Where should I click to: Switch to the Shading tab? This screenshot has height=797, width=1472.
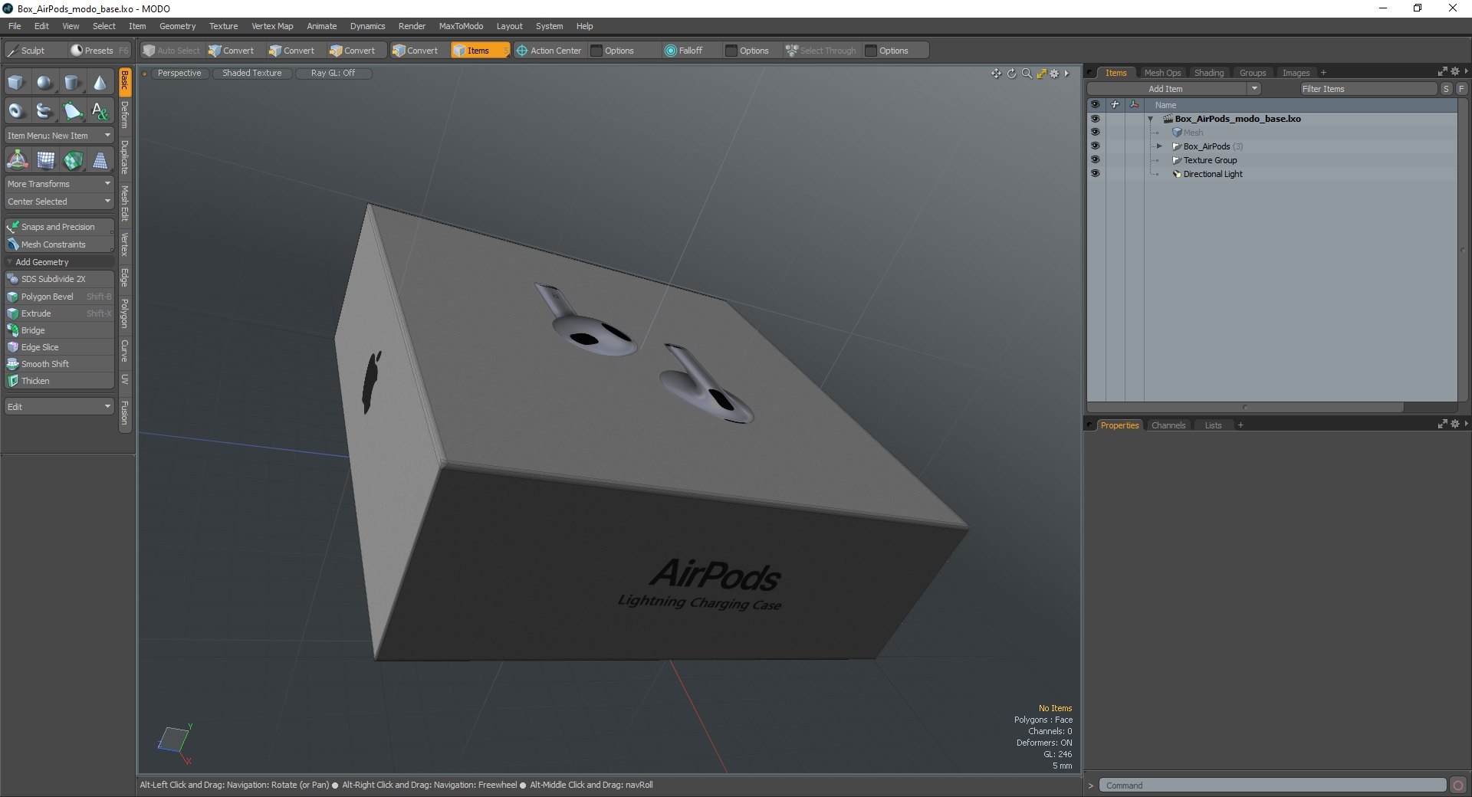[x=1209, y=73]
